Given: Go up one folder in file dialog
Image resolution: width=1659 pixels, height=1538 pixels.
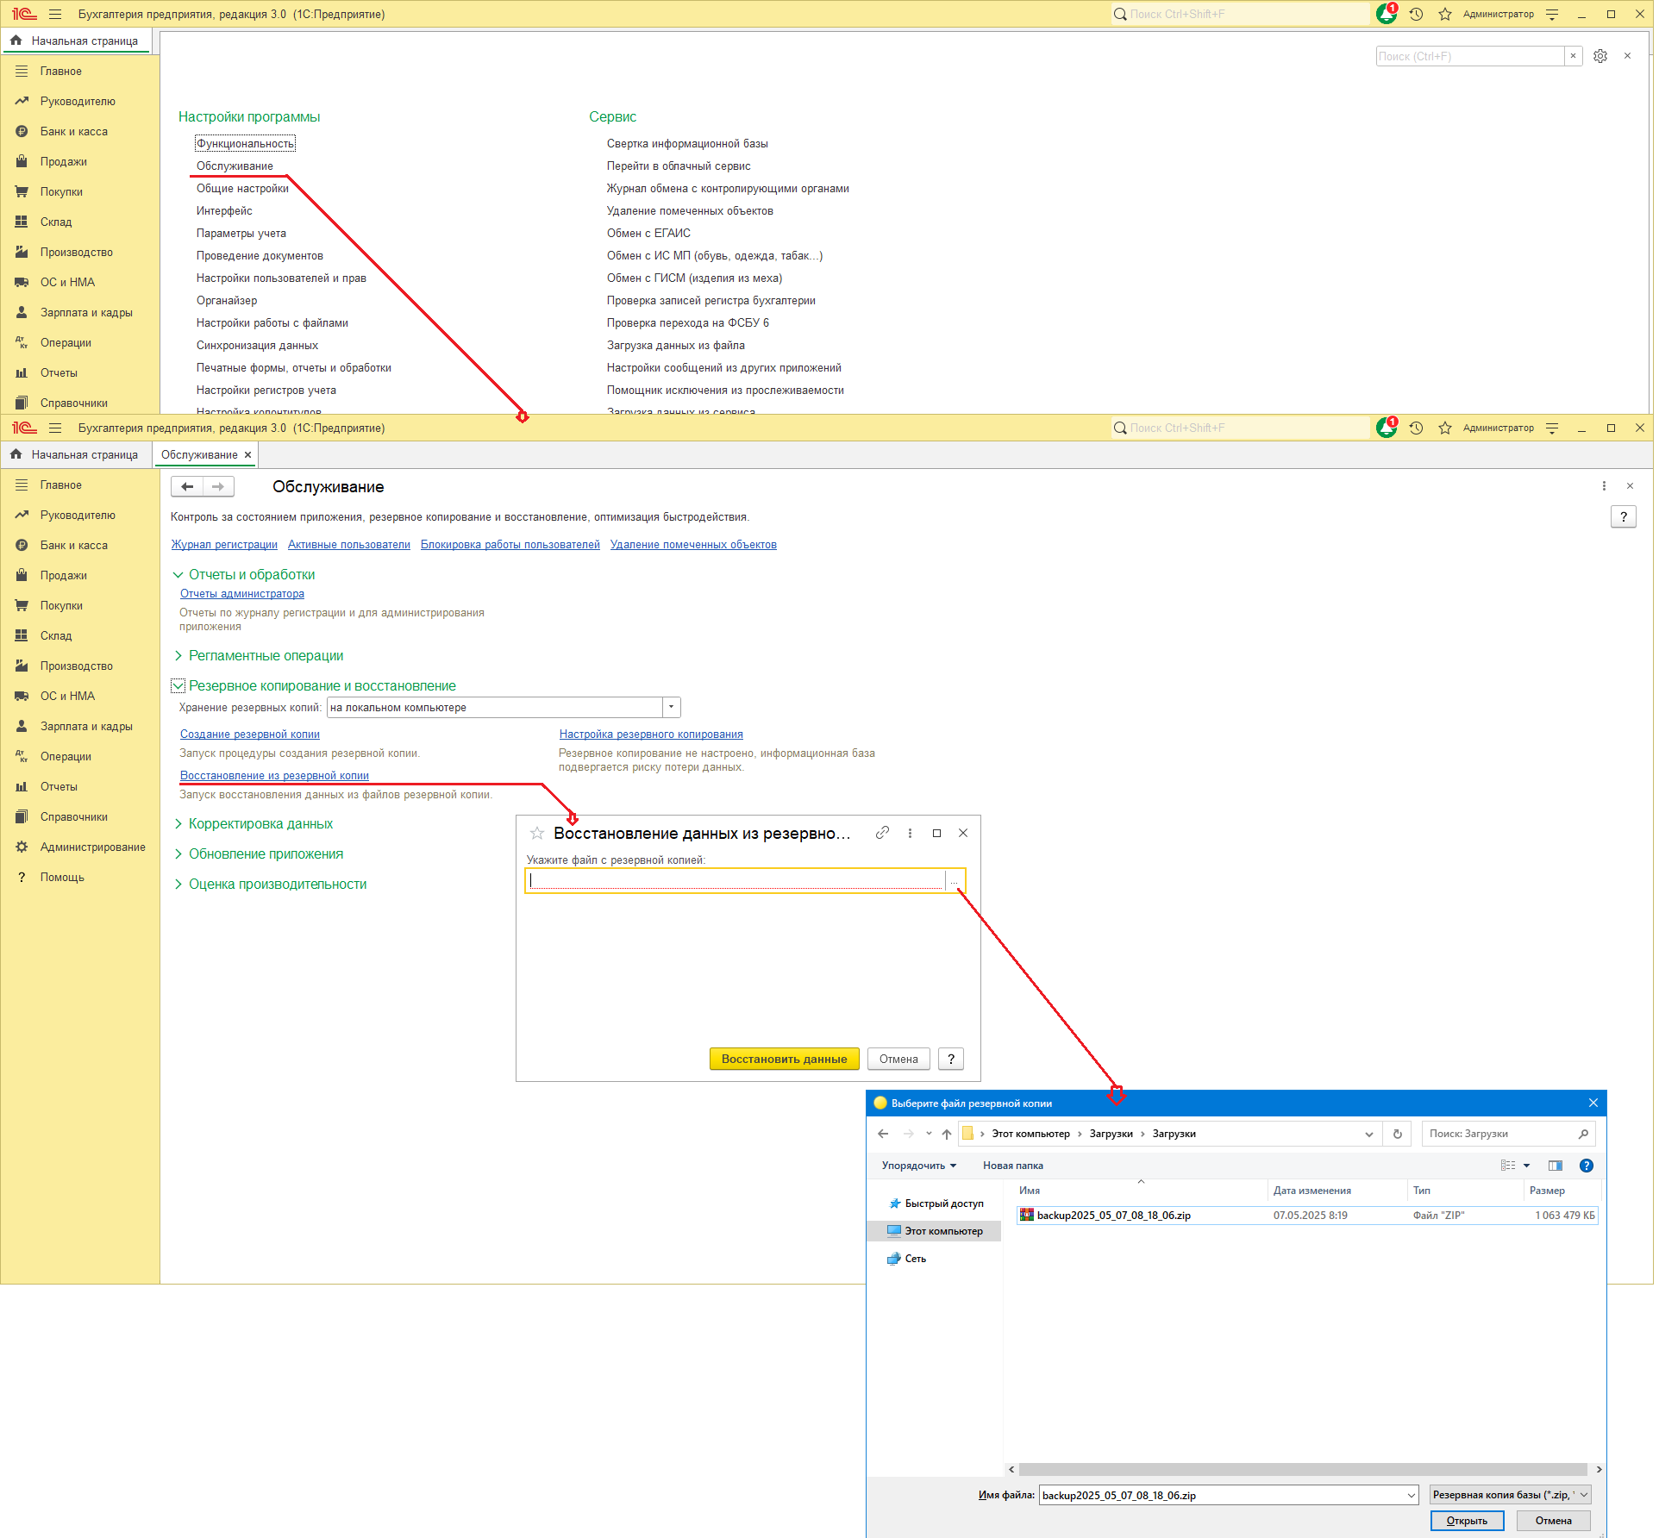Looking at the screenshot, I should (947, 1134).
